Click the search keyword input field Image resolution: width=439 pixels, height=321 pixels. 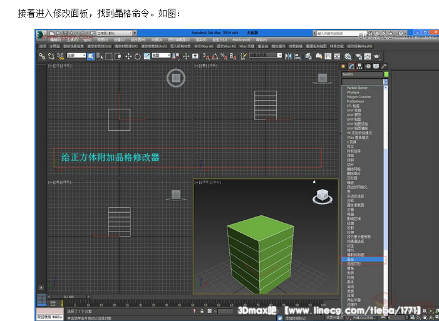[341, 33]
